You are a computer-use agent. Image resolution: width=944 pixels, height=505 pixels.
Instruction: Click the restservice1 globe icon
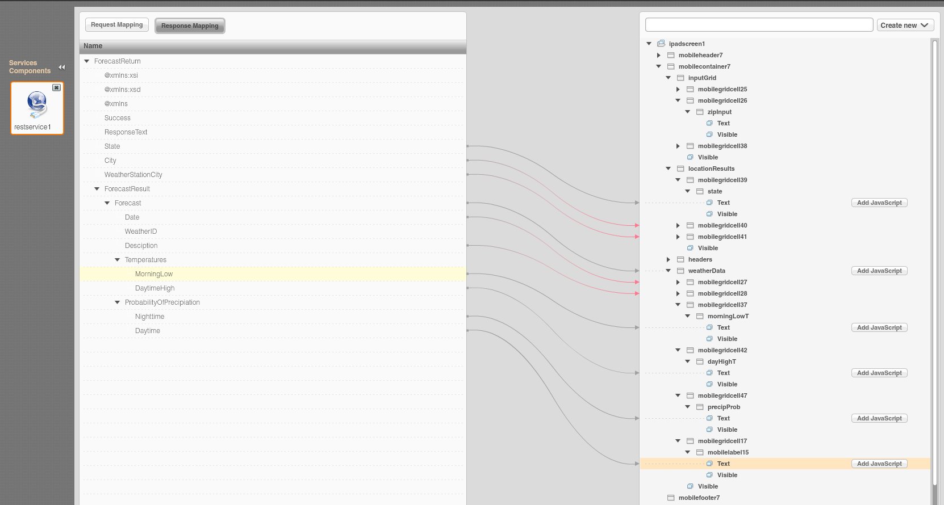[37, 104]
